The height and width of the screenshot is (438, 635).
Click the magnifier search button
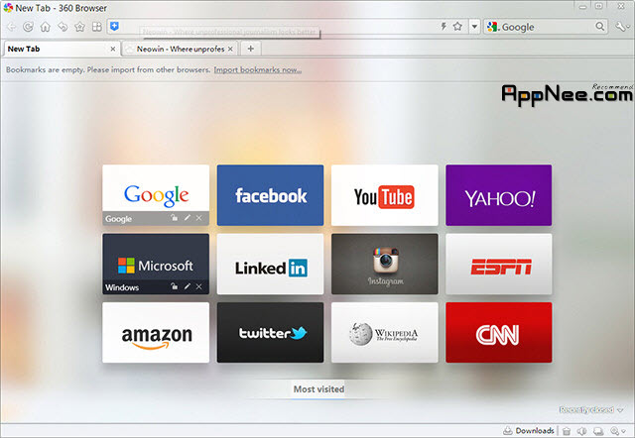599,27
